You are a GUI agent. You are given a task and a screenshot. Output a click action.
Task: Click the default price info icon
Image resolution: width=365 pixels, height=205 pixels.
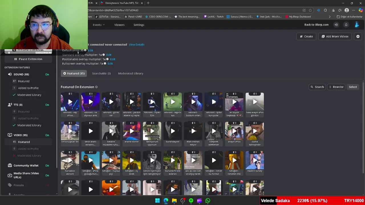click(x=85, y=50)
